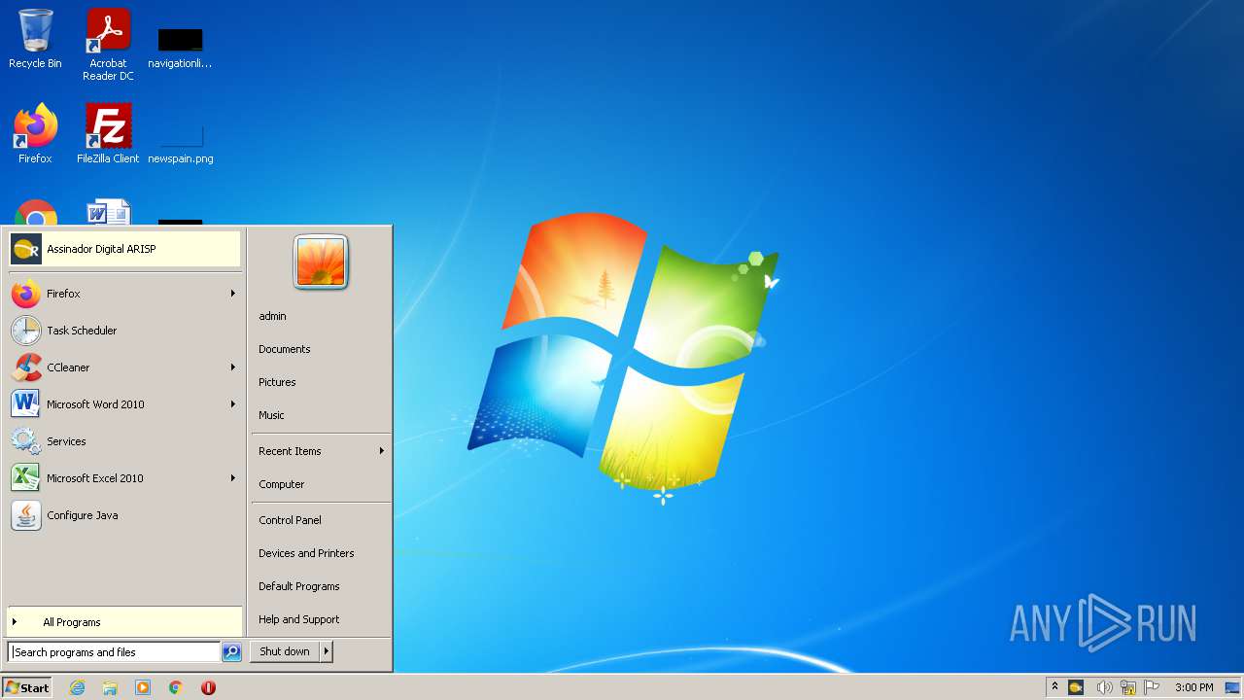Click the Excel 2010 icon in Start menu
The width and height of the screenshot is (1244, 700).
[x=26, y=478]
